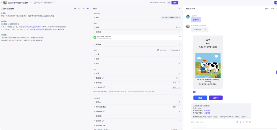The width and height of the screenshot is (277, 130).
Task: Click the prompt auto-optimize sparkle icon
Action: click(88, 8)
